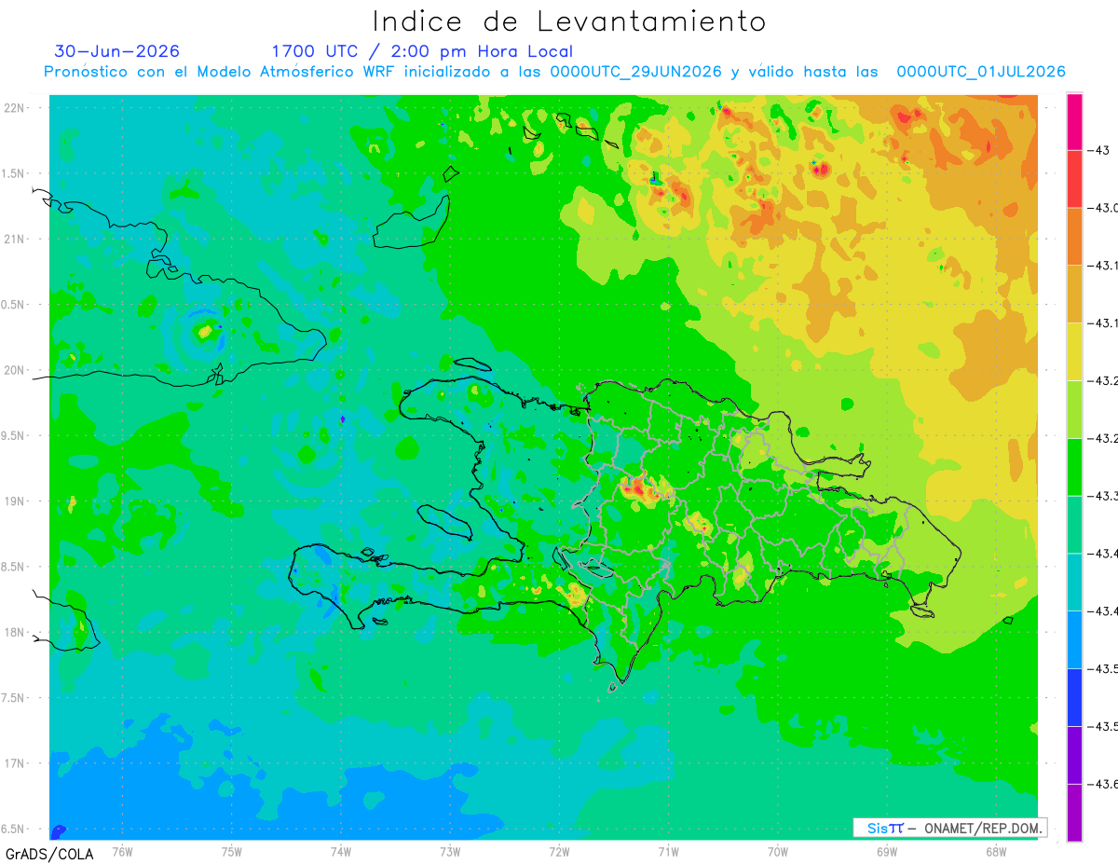Select the bottom purple swatch of the colorbar
Viewport: 1118px width, 864px height.
point(1074,813)
